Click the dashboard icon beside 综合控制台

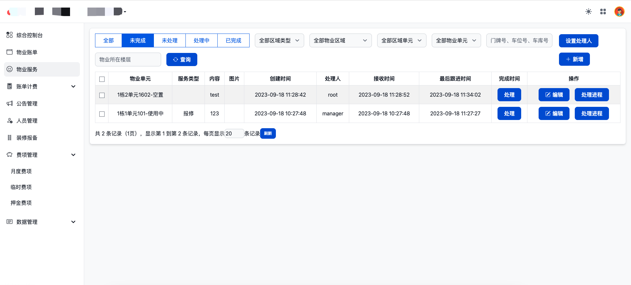point(10,35)
